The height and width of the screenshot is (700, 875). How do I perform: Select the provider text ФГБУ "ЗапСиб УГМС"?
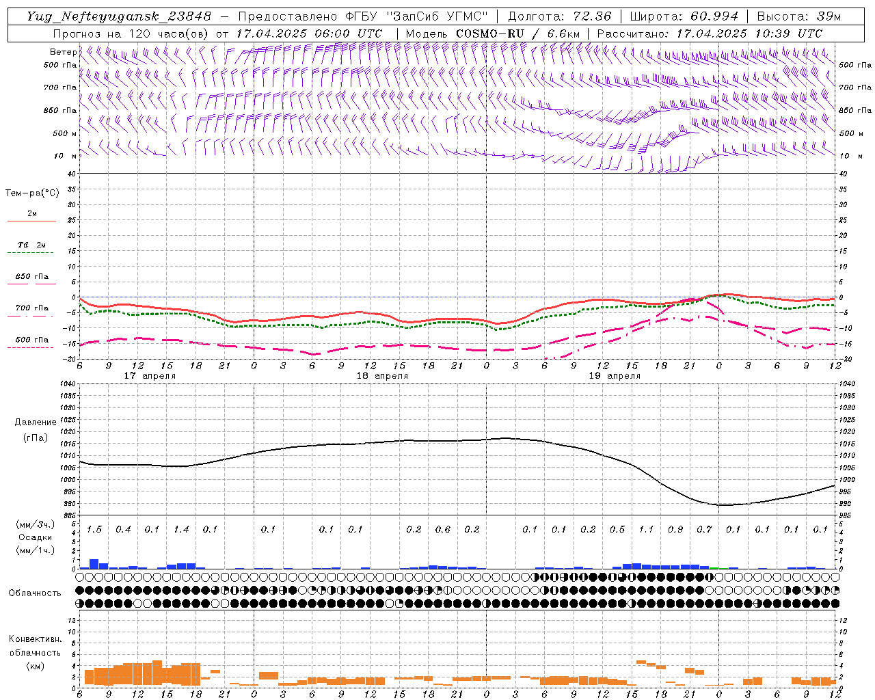418,16
